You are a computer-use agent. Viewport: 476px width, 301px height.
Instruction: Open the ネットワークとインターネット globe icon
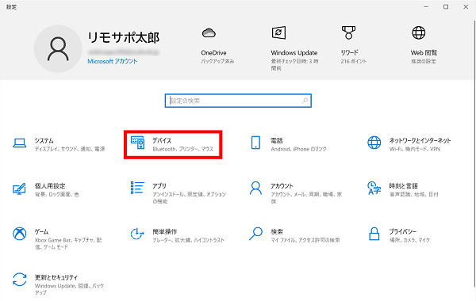click(x=374, y=143)
